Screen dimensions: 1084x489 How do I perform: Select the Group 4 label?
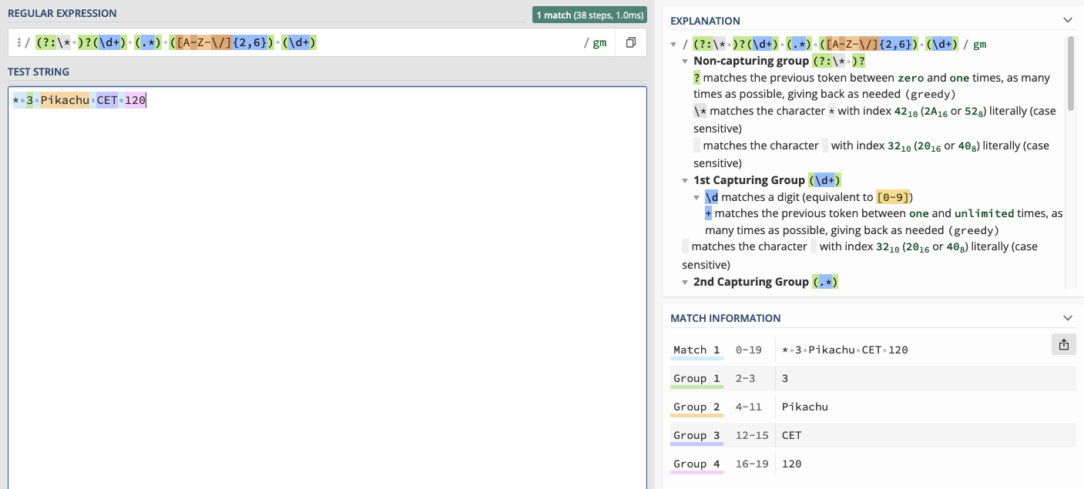coord(696,464)
